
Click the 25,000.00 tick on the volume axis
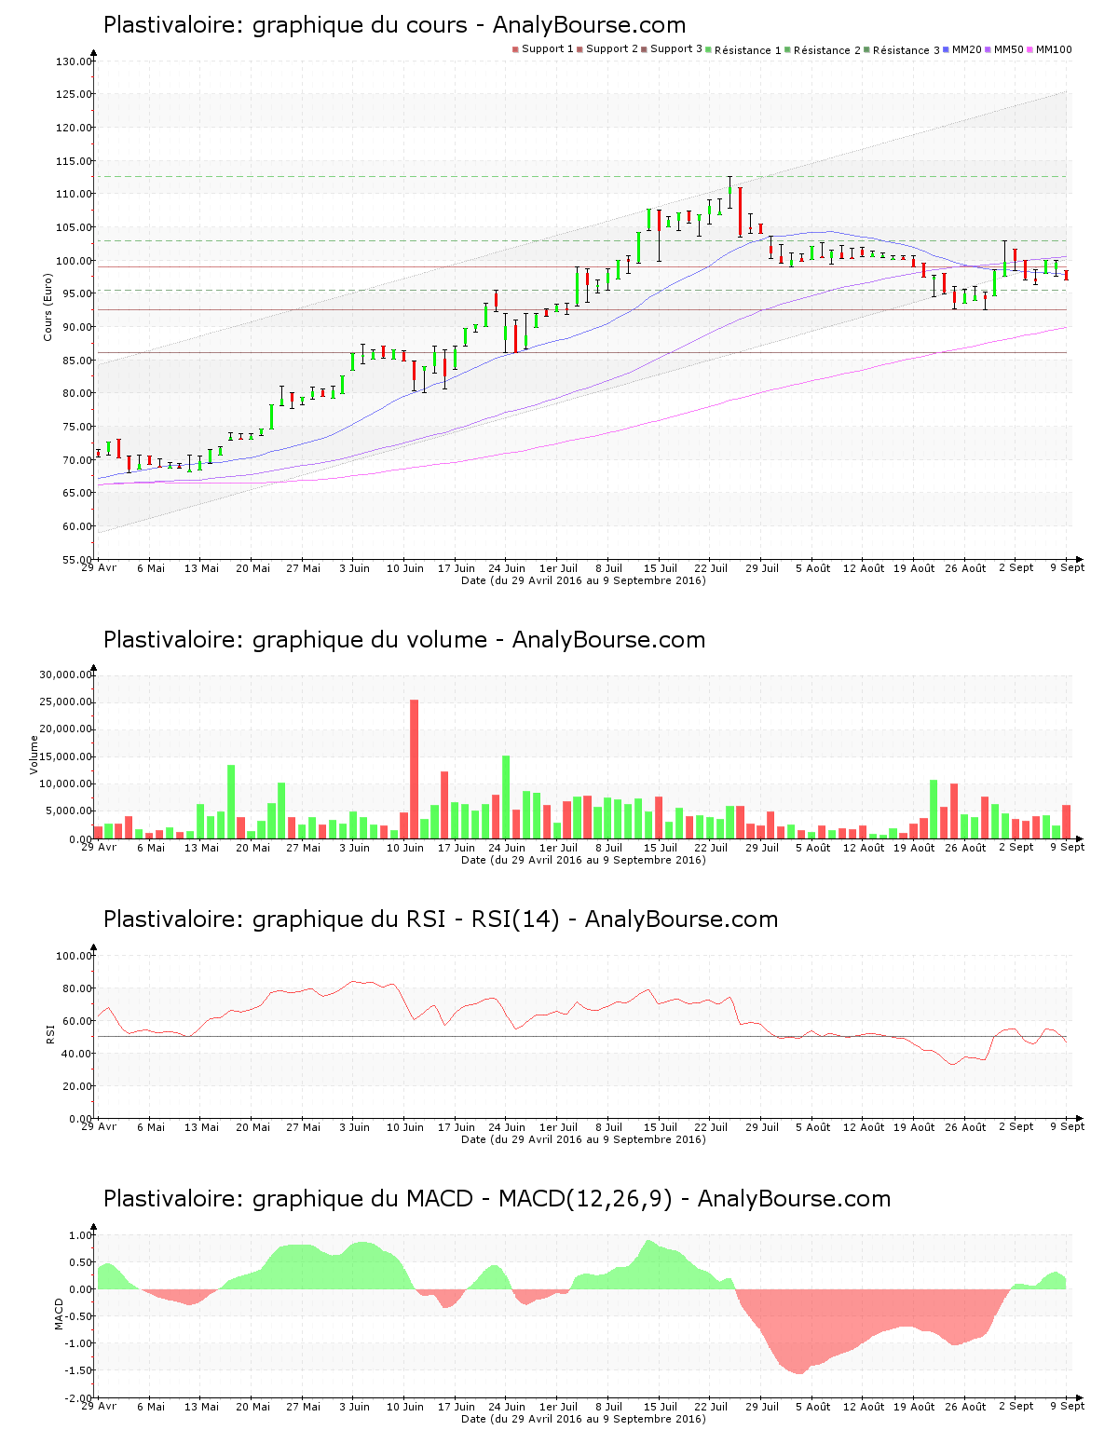65,702
